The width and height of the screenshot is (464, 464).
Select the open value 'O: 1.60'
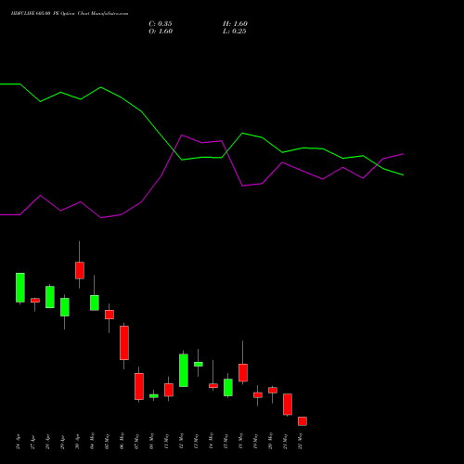[x=161, y=32]
